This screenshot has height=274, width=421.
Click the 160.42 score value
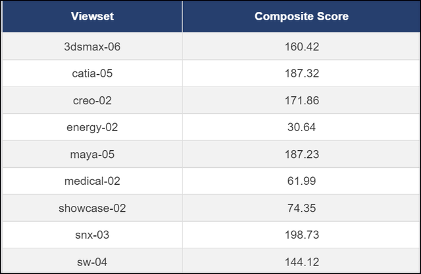point(302,47)
